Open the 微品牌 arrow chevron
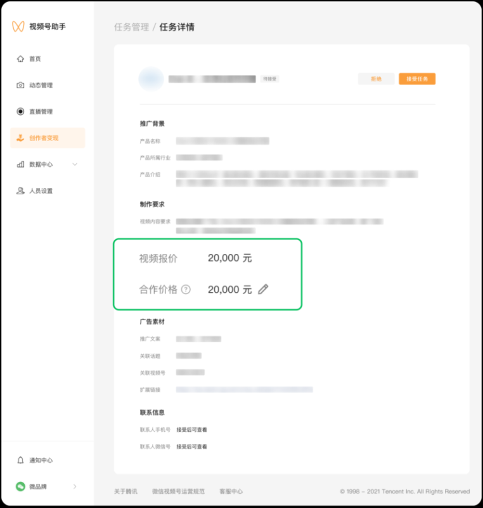 point(75,486)
